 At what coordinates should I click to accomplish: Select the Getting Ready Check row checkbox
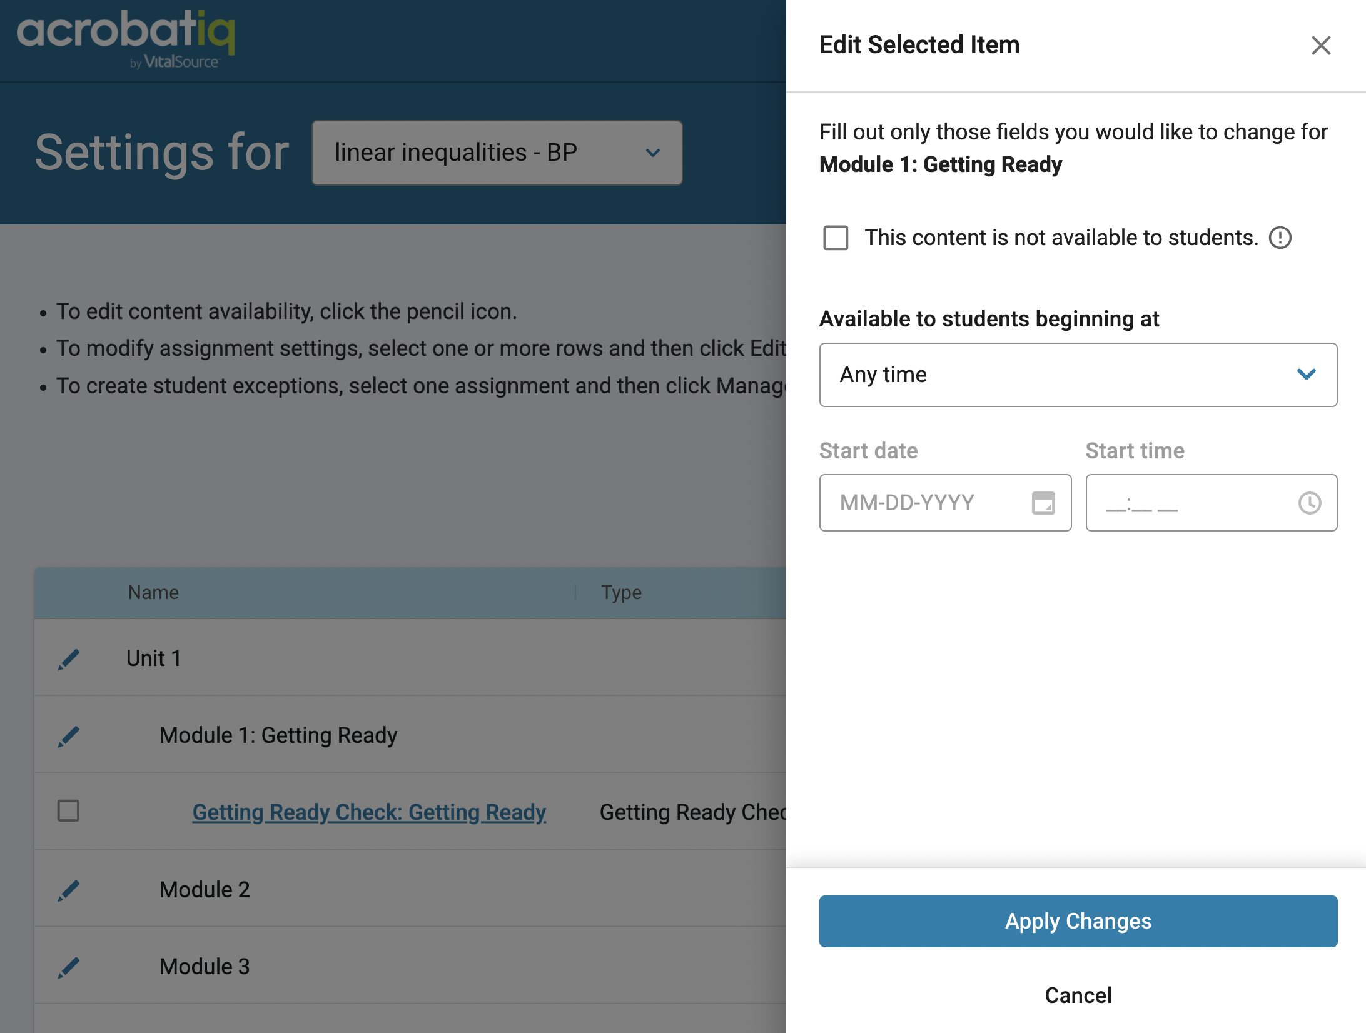(x=68, y=810)
